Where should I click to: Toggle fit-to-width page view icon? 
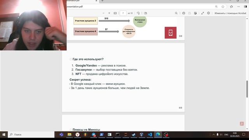point(115,13)
